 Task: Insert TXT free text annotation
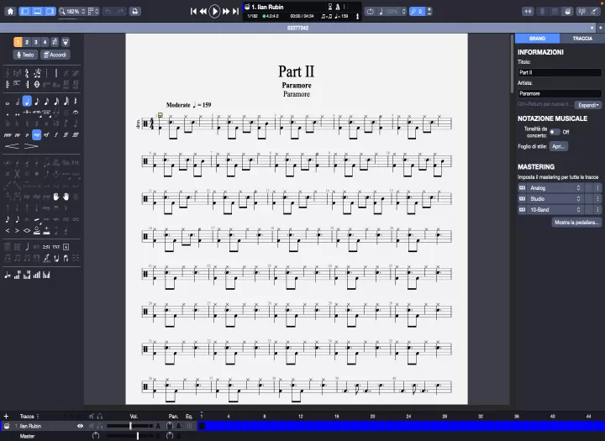click(56, 247)
